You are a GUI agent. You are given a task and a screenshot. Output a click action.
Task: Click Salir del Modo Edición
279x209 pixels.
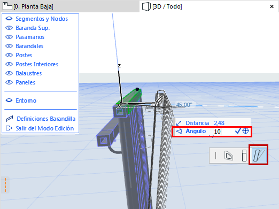pyautogui.click(x=45, y=128)
